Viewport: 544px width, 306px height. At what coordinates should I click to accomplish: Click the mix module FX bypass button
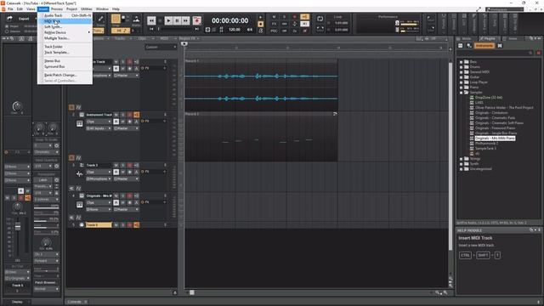[274, 24]
